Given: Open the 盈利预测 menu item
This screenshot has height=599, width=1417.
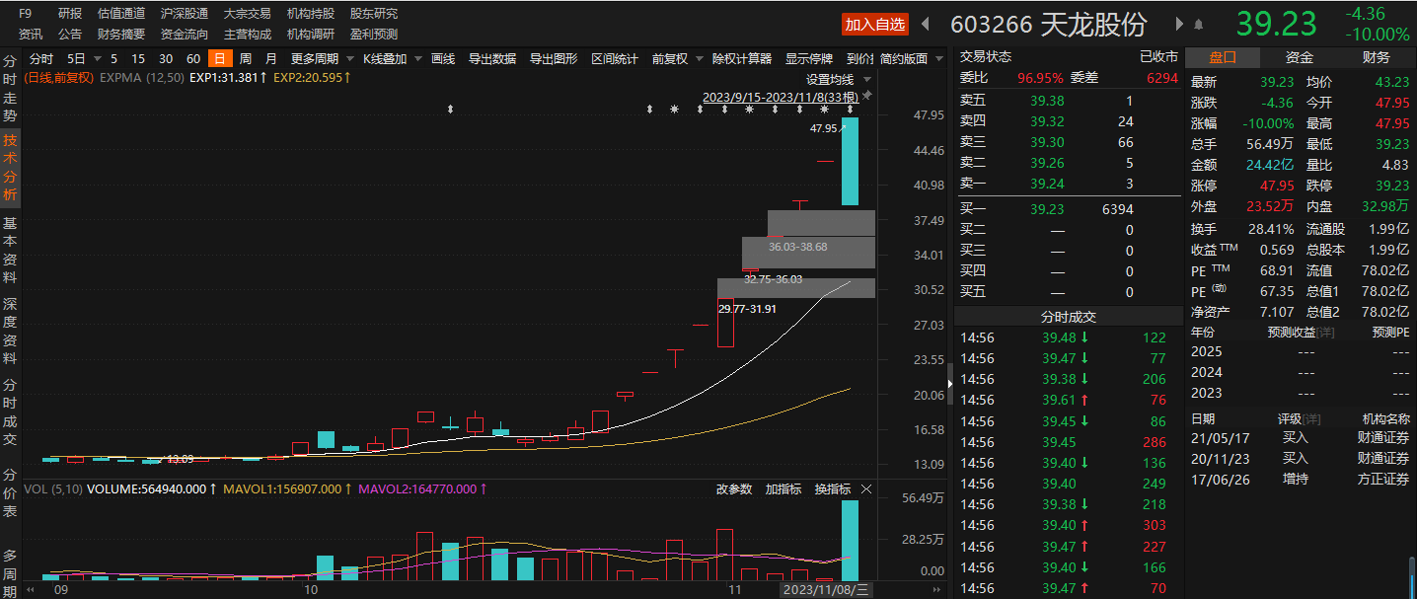Looking at the screenshot, I should tap(374, 35).
